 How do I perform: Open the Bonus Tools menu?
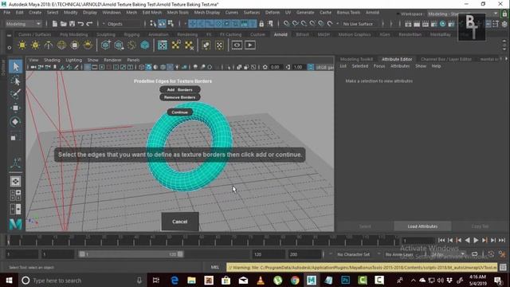click(x=348, y=13)
